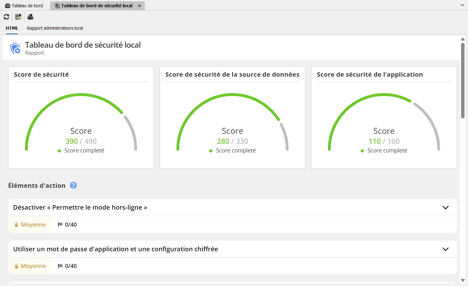Image resolution: width=468 pixels, height=286 pixels.
Task: Click the data source security score gauge
Action: point(232,123)
